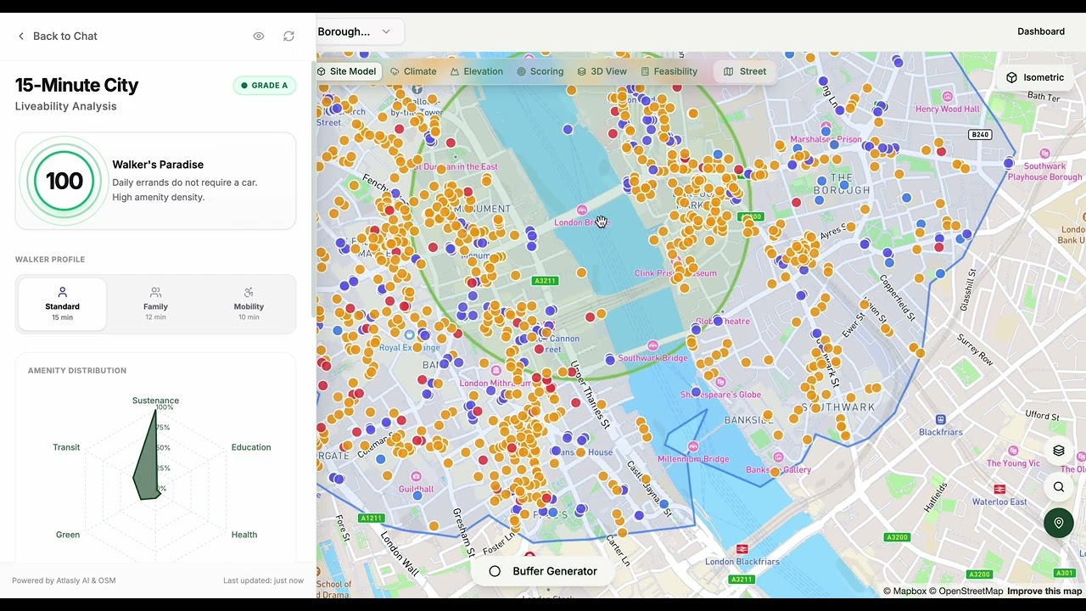Click the Southwark Bridge pink marker icon

tap(652, 345)
